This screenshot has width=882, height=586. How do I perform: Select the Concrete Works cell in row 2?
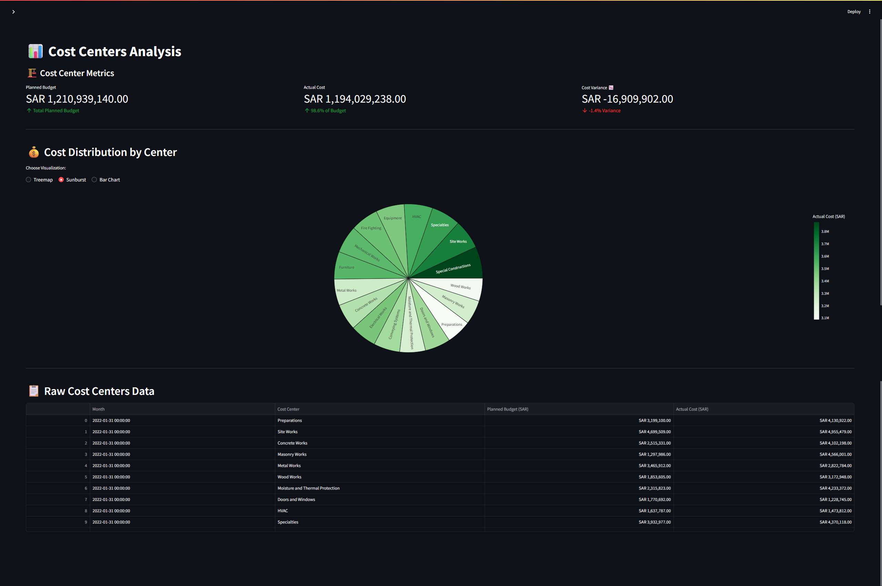click(379, 443)
